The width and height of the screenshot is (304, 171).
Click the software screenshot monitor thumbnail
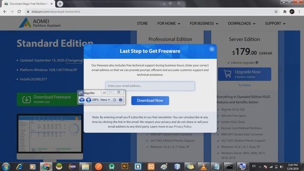(50, 136)
